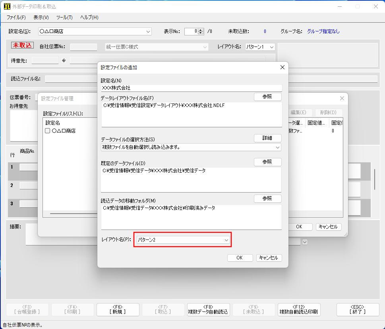Increase the 表示No. spinner value
The width and height of the screenshot is (385, 329).
click(x=201, y=30)
